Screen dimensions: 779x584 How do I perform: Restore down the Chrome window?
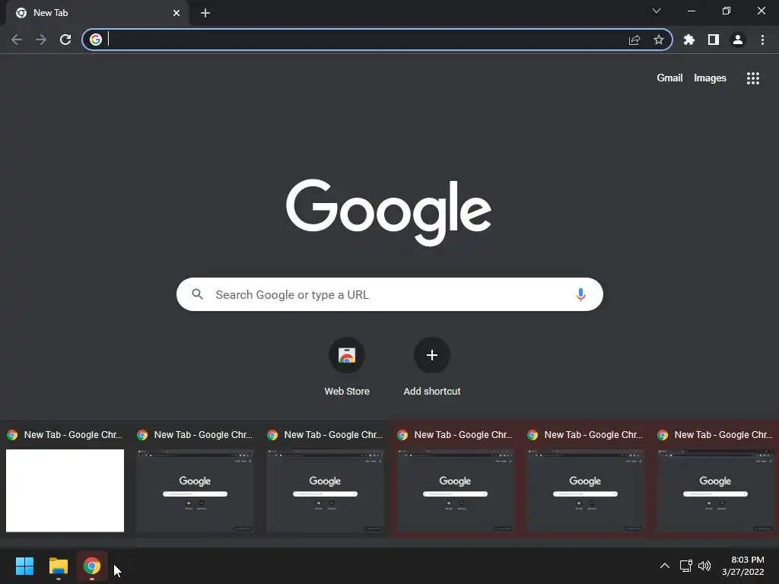tap(727, 11)
